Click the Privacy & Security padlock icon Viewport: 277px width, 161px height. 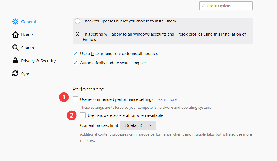click(15, 61)
